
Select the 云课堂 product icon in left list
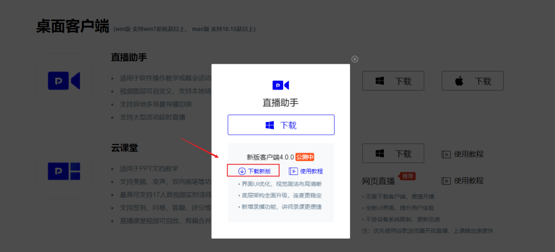[64, 171]
